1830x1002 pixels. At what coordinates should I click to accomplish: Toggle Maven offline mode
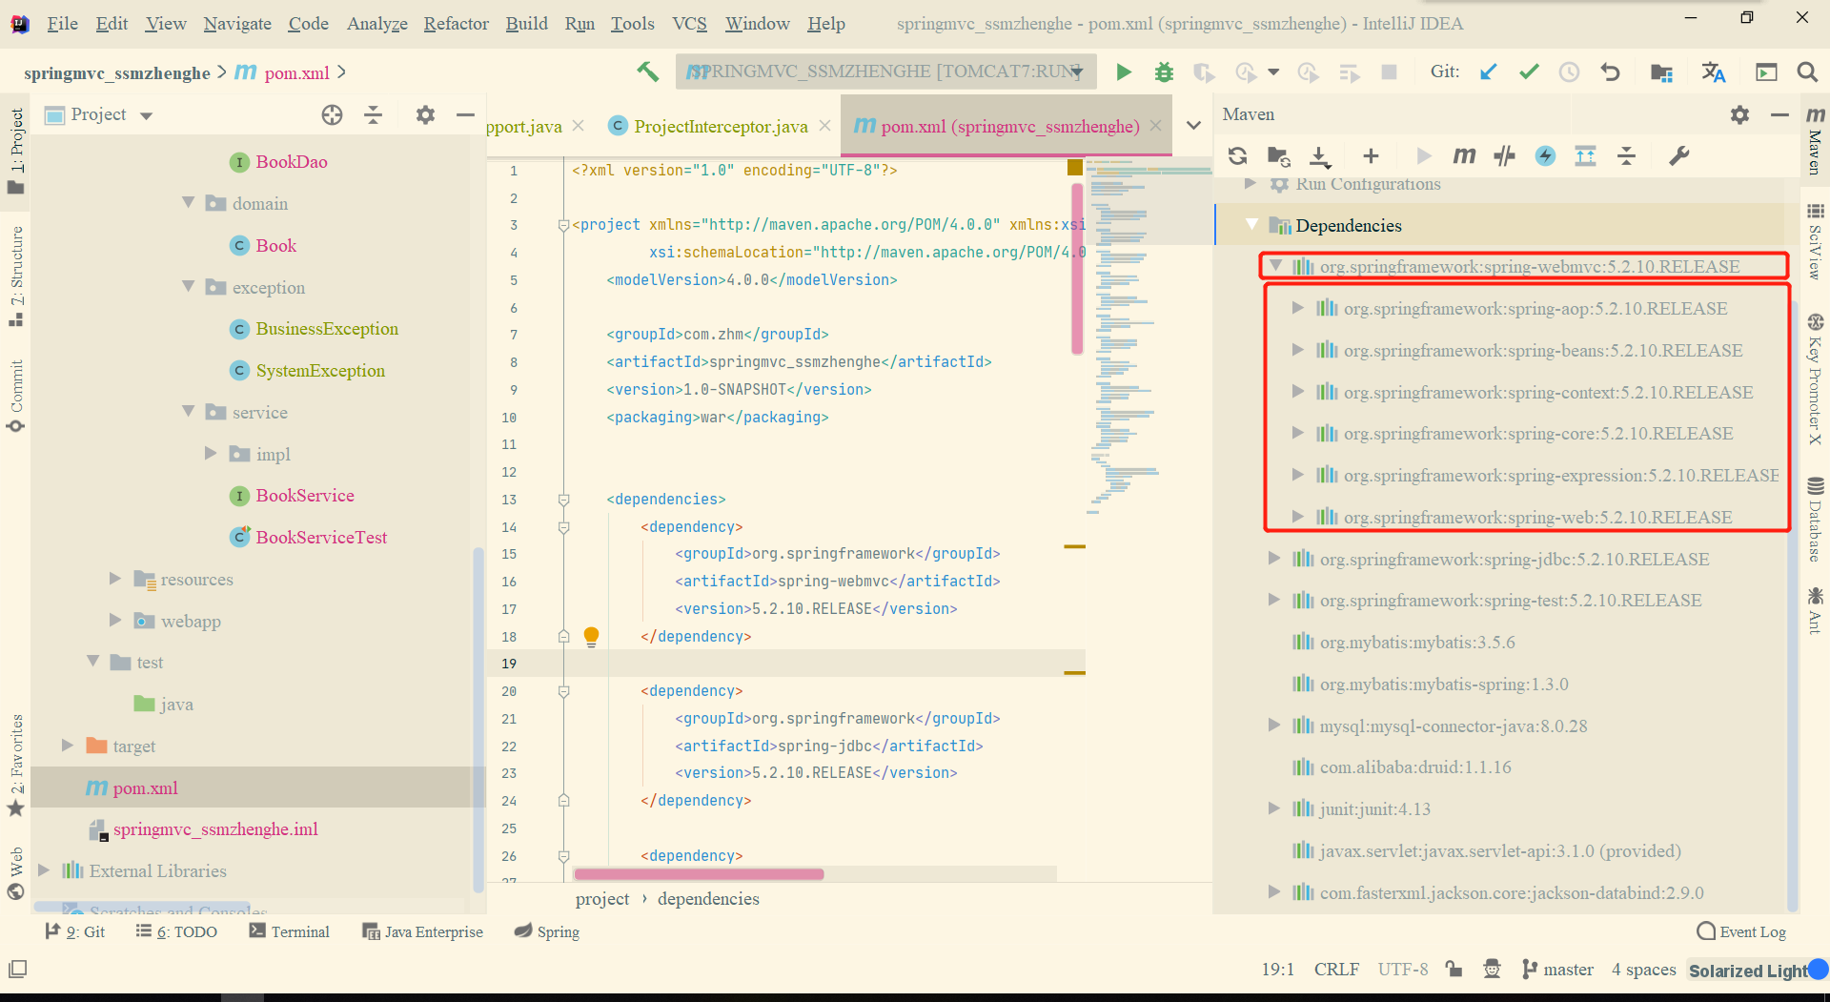click(x=1504, y=156)
